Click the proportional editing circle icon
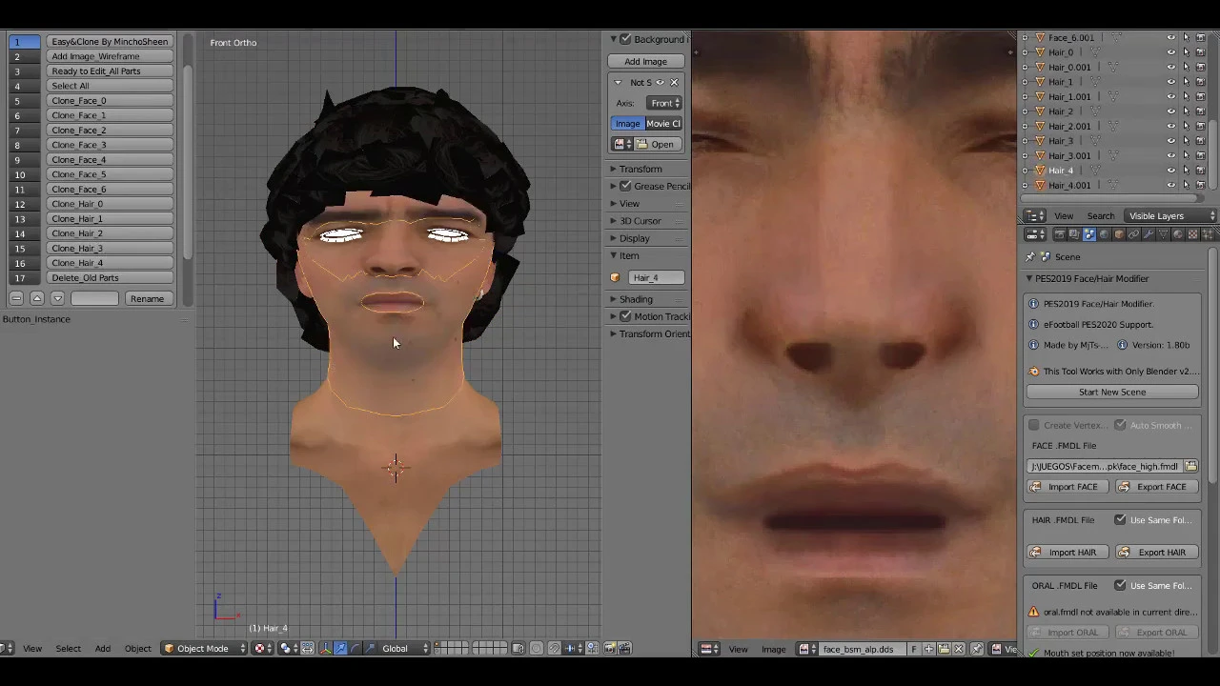Viewport: 1220px width, 686px height. point(536,648)
